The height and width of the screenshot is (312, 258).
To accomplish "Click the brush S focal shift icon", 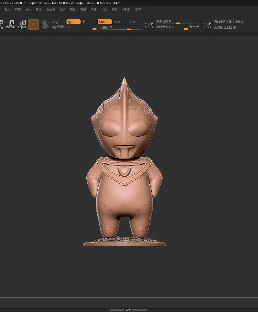I will (149, 25).
